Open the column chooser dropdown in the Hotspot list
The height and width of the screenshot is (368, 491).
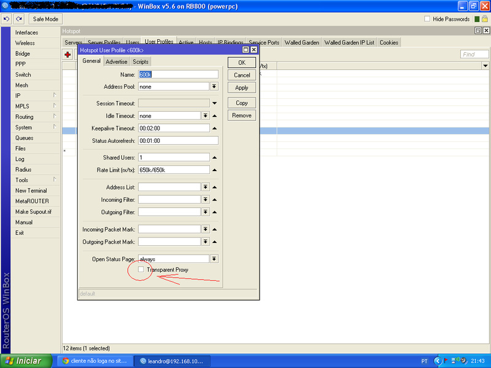pyautogui.click(x=485, y=66)
